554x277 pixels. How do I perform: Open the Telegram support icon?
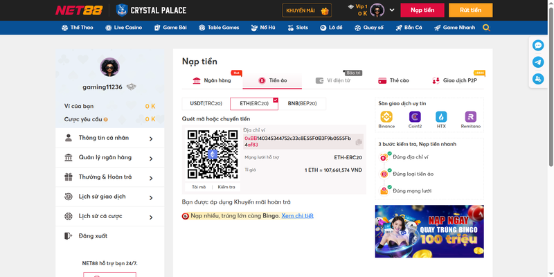(538, 62)
